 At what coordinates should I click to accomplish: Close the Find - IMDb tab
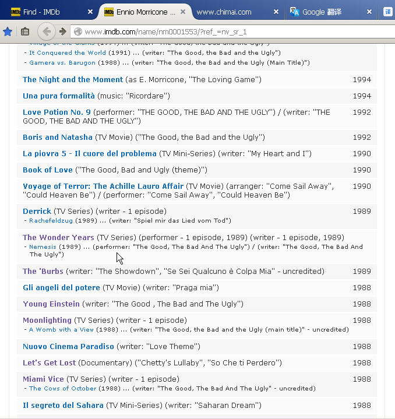click(90, 12)
